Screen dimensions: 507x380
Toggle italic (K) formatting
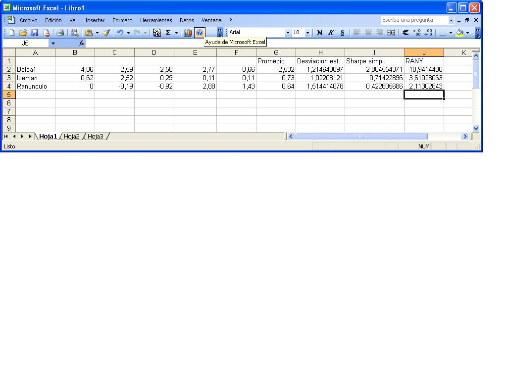coord(331,33)
